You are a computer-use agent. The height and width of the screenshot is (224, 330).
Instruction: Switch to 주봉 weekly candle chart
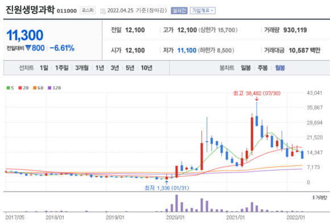pyautogui.click(x=263, y=68)
